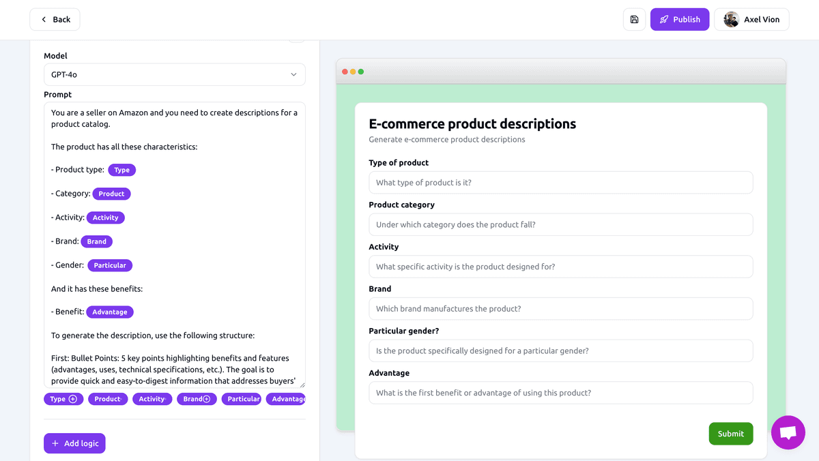Open the Model dropdown showing GPT-4o
Image resolution: width=819 pixels, height=461 pixels.
tap(174, 74)
